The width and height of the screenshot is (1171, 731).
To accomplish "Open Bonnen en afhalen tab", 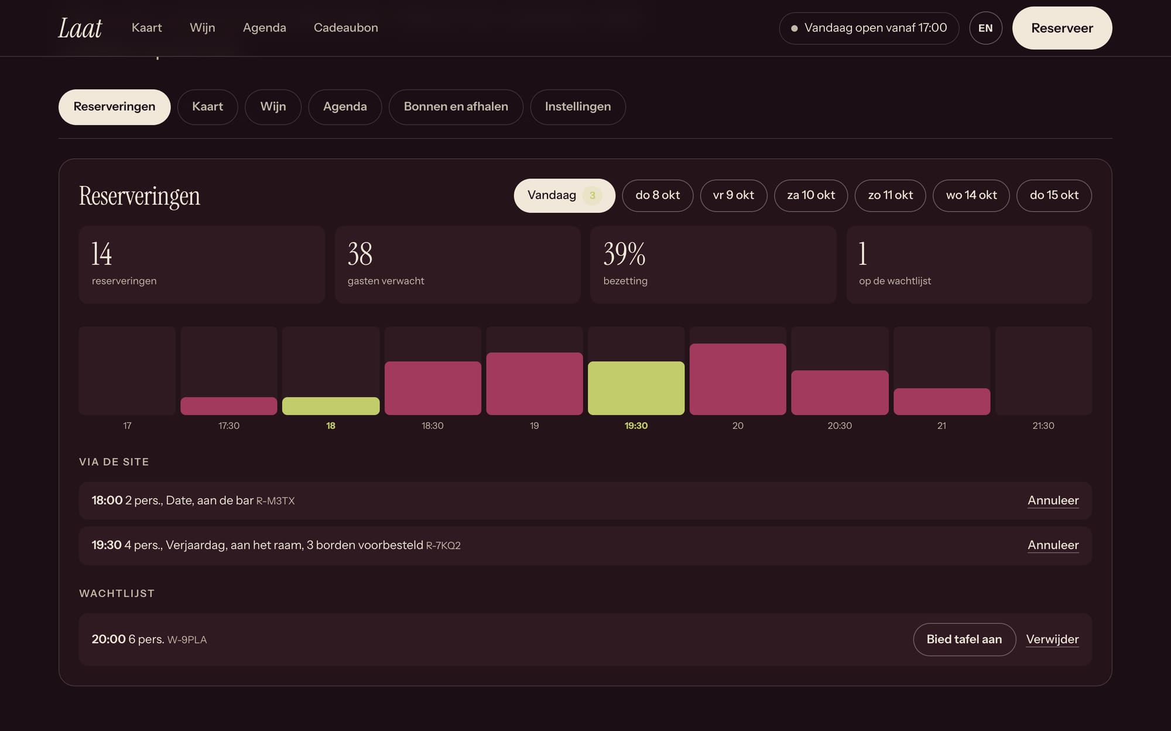I will [x=456, y=106].
